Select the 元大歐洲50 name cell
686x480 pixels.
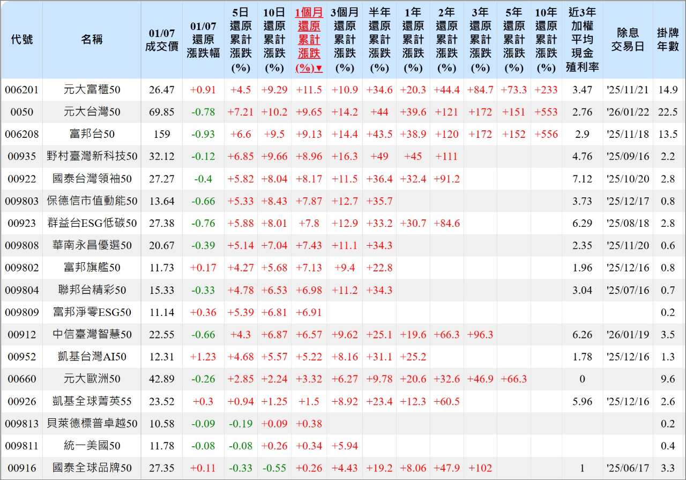pos(92,379)
